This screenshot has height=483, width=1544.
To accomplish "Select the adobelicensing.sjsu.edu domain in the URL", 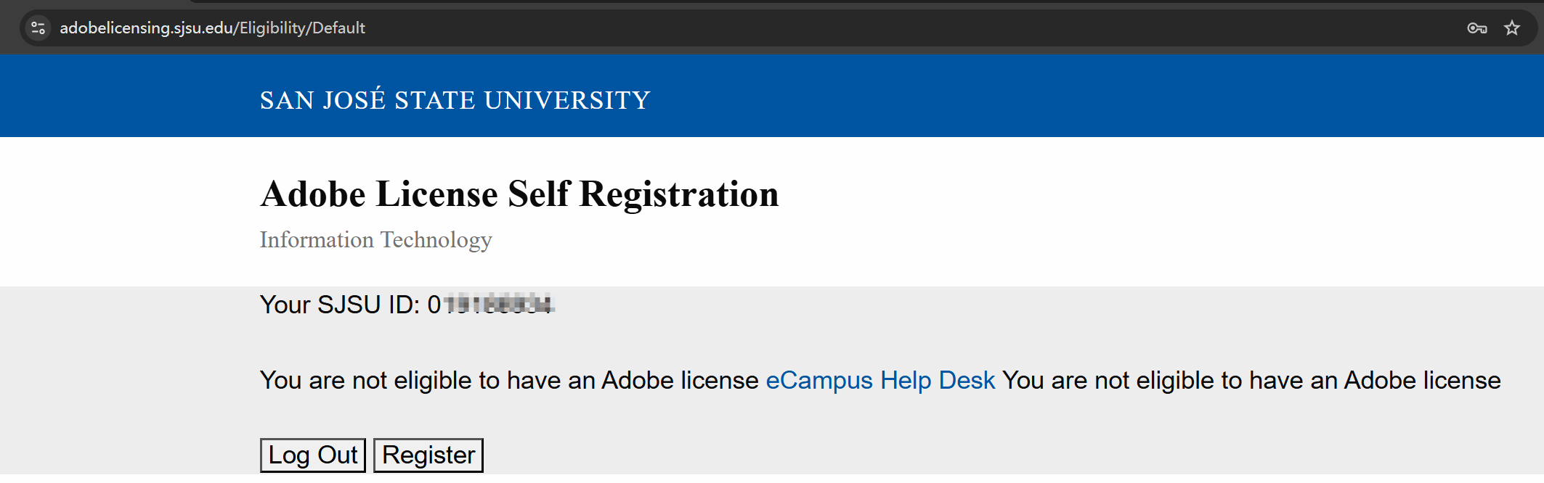I will click(146, 28).
